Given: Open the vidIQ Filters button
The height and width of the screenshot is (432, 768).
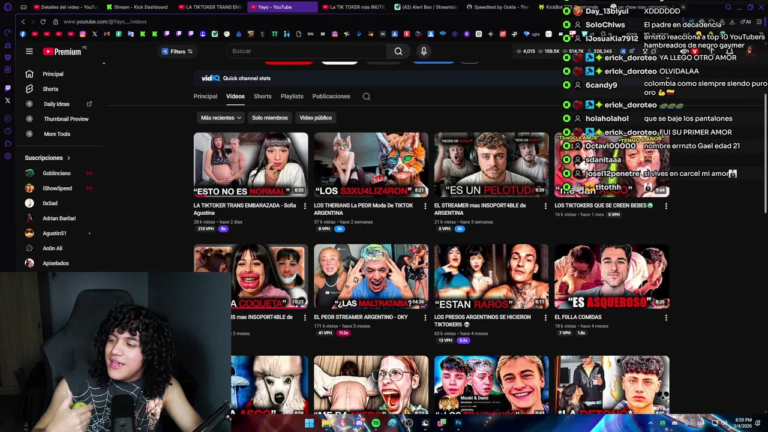Looking at the screenshot, I should [x=177, y=52].
